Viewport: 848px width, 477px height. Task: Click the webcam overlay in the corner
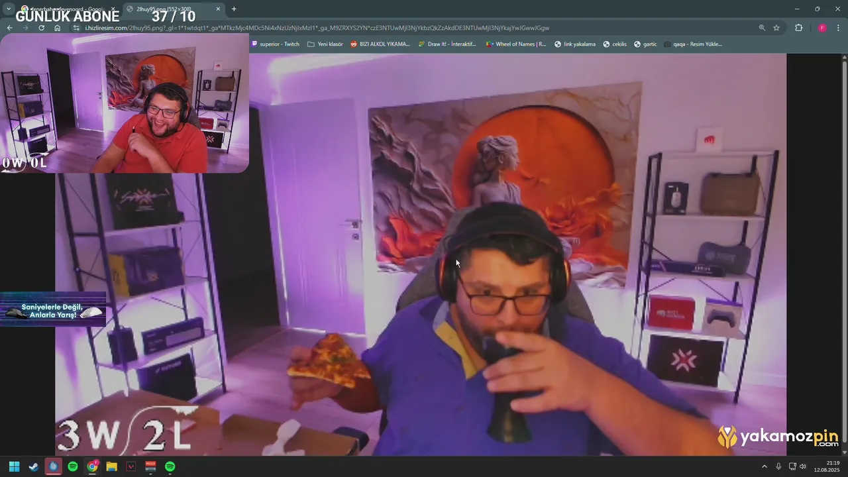pyautogui.click(x=125, y=103)
